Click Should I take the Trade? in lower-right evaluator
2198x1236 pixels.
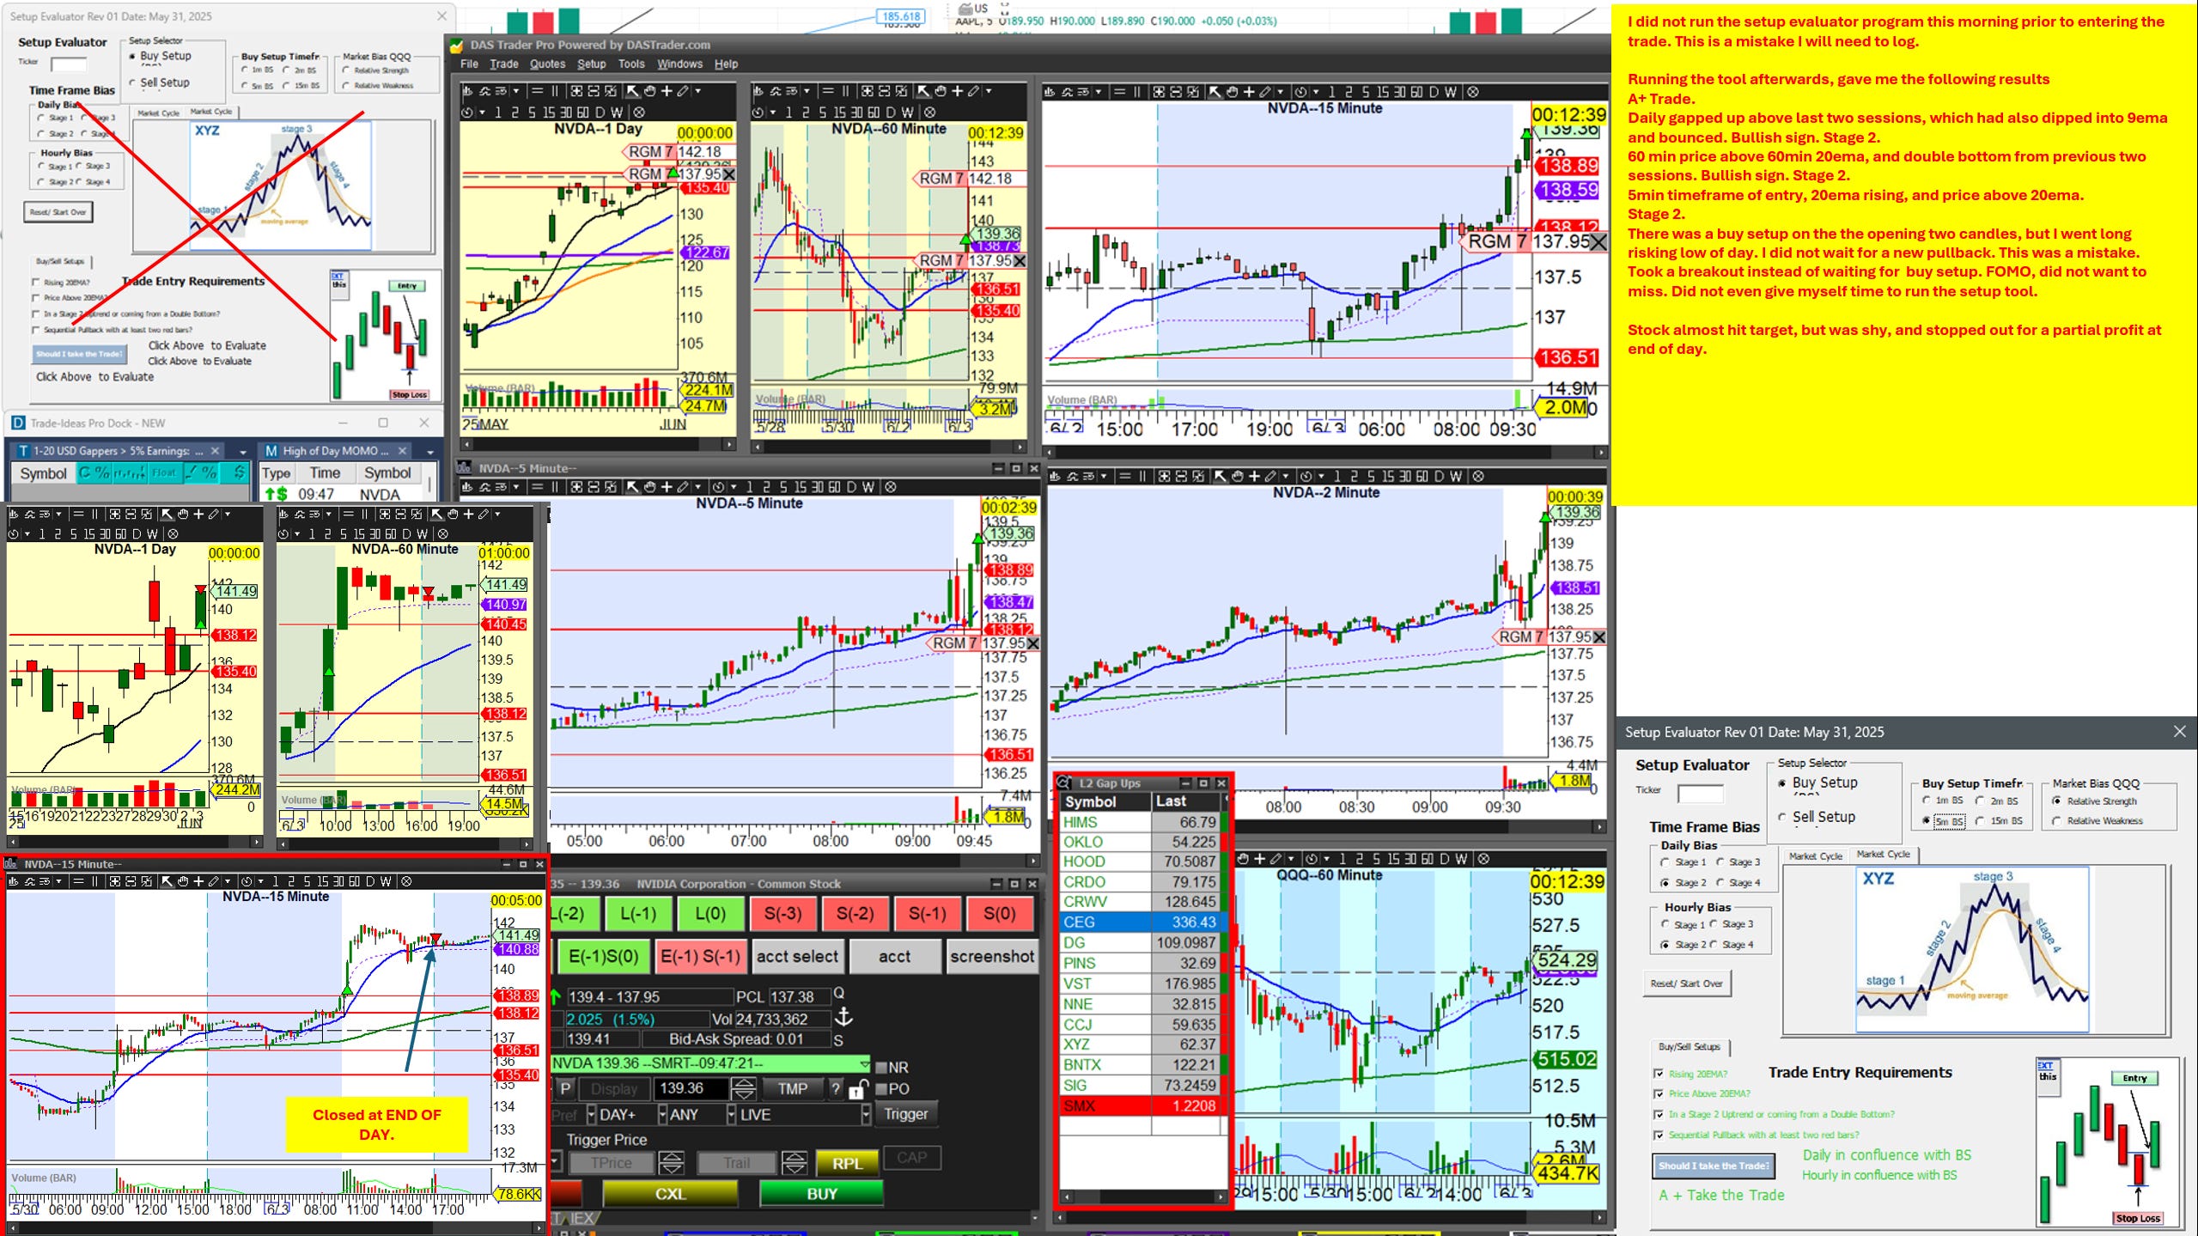(x=1714, y=1166)
